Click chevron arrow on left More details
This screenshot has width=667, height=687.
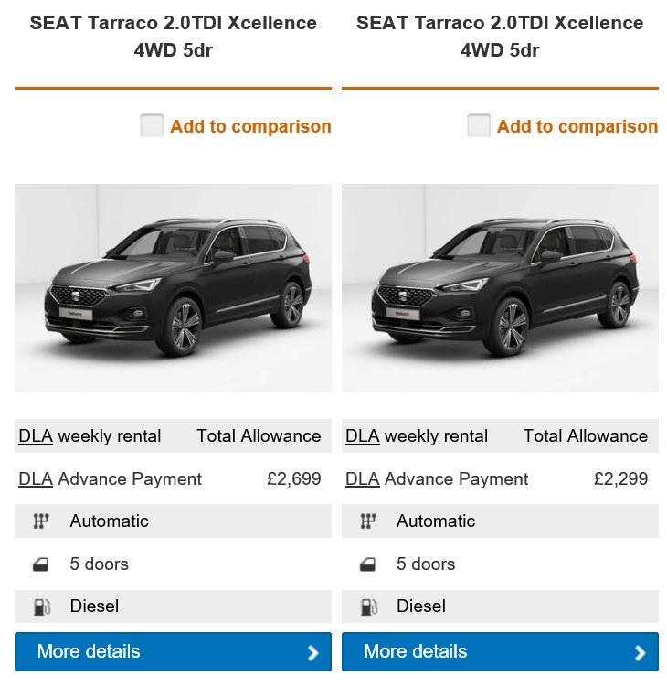point(312,652)
